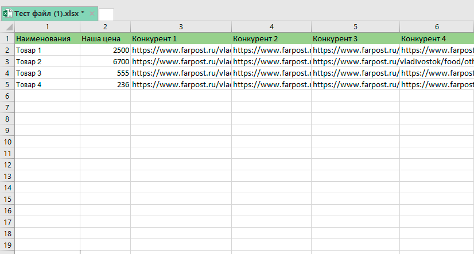Click the Excel file icon on the tab

click(x=7, y=13)
